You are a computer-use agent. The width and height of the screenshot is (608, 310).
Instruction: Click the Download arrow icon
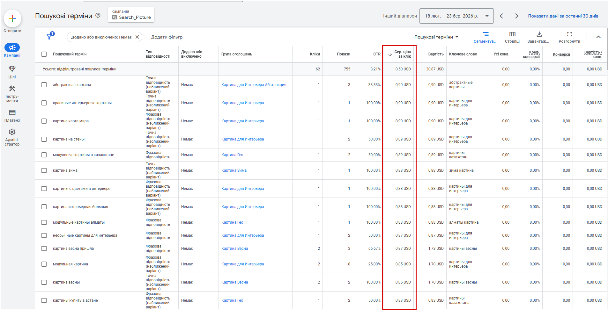(539, 34)
